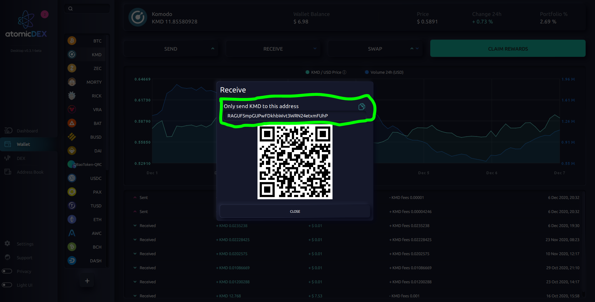Screen dimensions: 595x302
Task: Select the BTC coin icon
Action: [x=72, y=41]
